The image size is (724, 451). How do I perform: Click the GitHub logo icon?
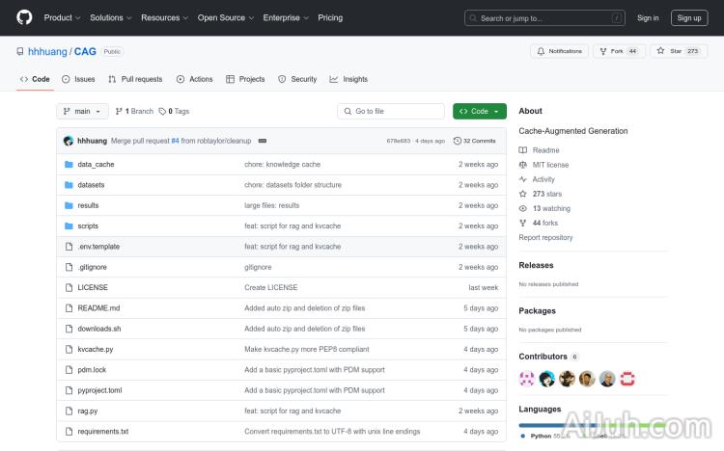24,17
